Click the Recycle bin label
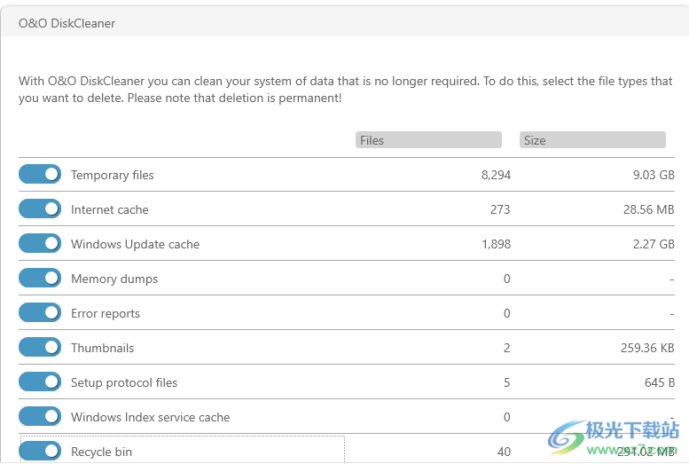689x464 pixels. point(101,452)
